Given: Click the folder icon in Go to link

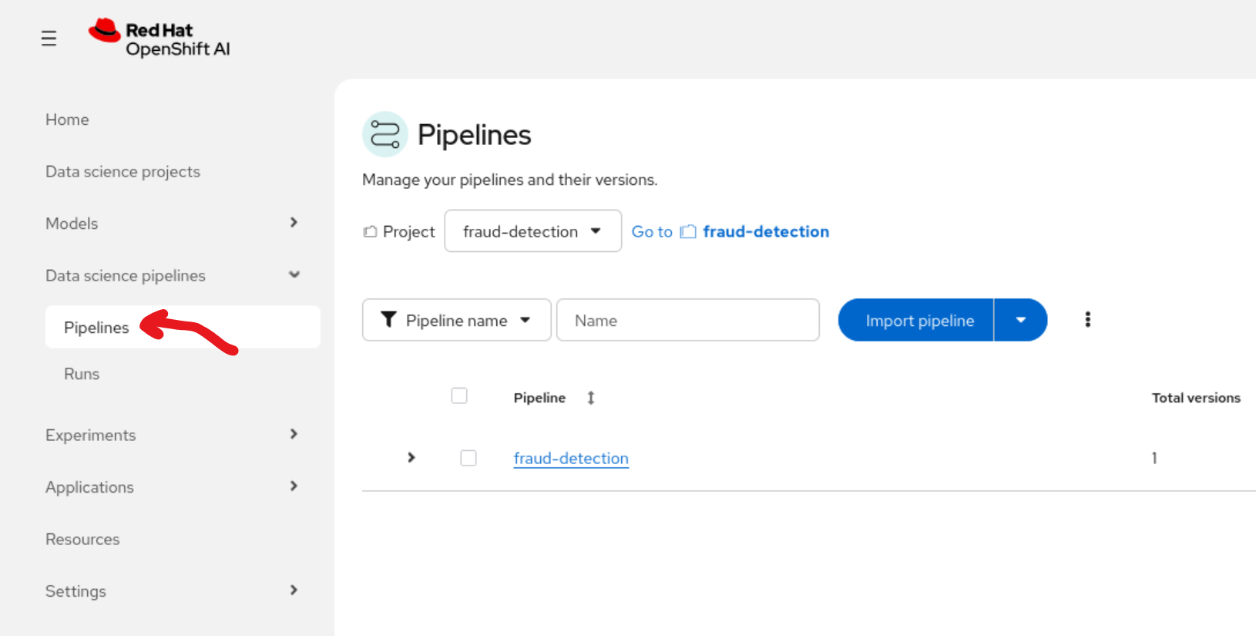Looking at the screenshot, I should point(688,232).
